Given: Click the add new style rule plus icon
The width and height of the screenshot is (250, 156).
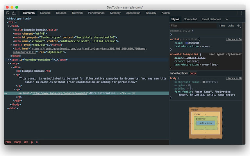Looking at the screenshot, I should click(x=238, y=25).
